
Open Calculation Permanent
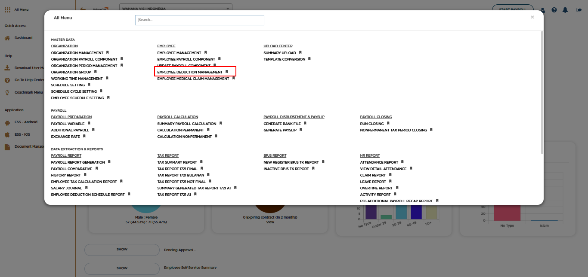181,130
